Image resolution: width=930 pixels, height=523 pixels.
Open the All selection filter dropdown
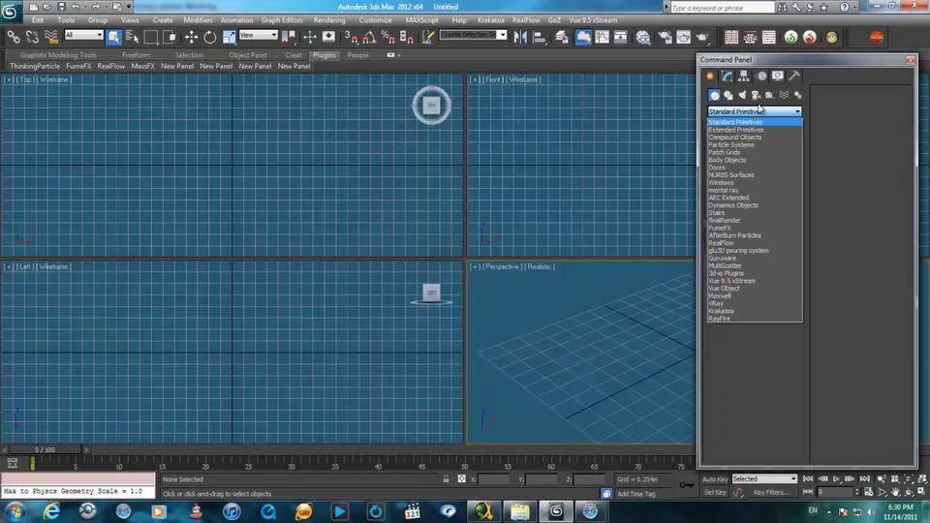pyautogui.click(x=83, y=36)
